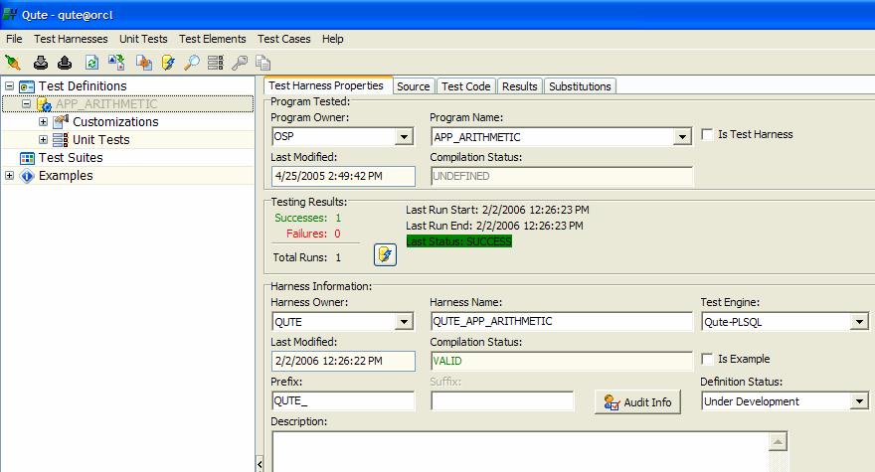Expand the Examples tree node
875x472 pixels.
[10, 176]
